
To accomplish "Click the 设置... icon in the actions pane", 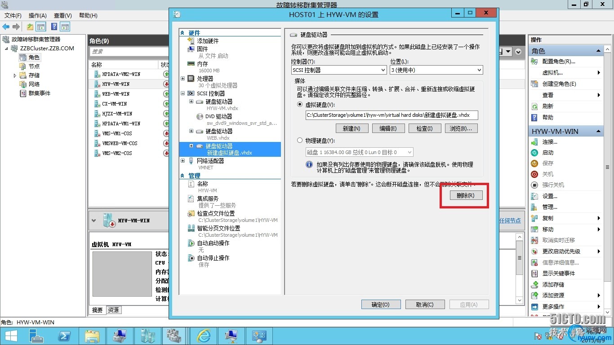I will pos(534,196).
